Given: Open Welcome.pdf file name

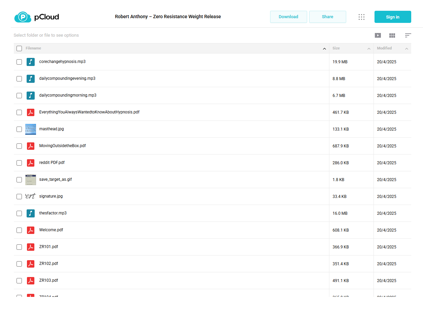Looking at the screenshot, I should click(x=51, y=230).
